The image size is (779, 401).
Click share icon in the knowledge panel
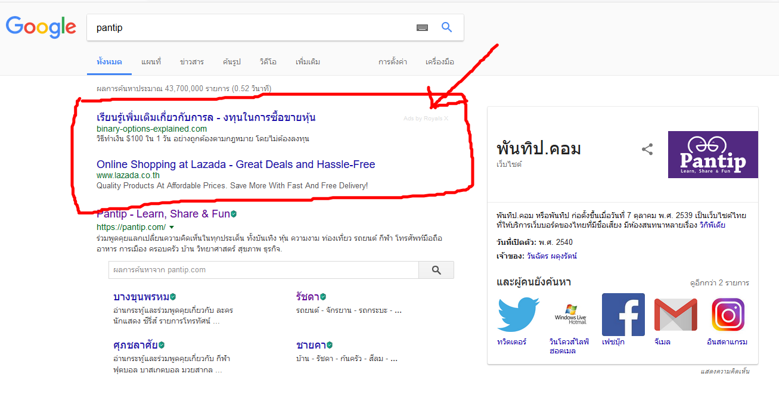[x=647, y=150]
